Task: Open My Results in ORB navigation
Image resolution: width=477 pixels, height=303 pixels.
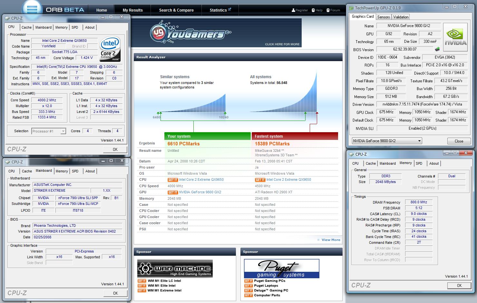Action: tap(133, 10)
